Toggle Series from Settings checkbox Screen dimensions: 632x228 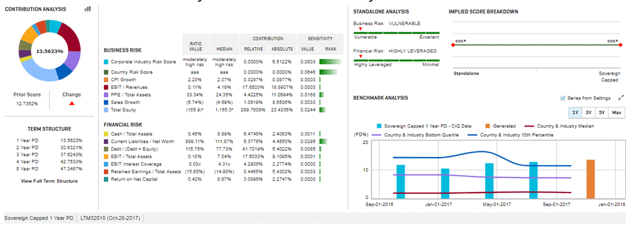click(563, 98)
